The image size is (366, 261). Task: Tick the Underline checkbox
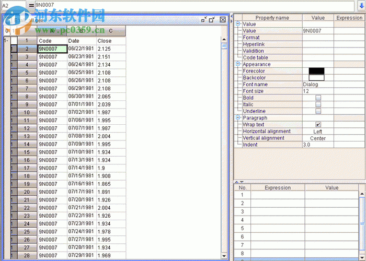pos(318,111)
